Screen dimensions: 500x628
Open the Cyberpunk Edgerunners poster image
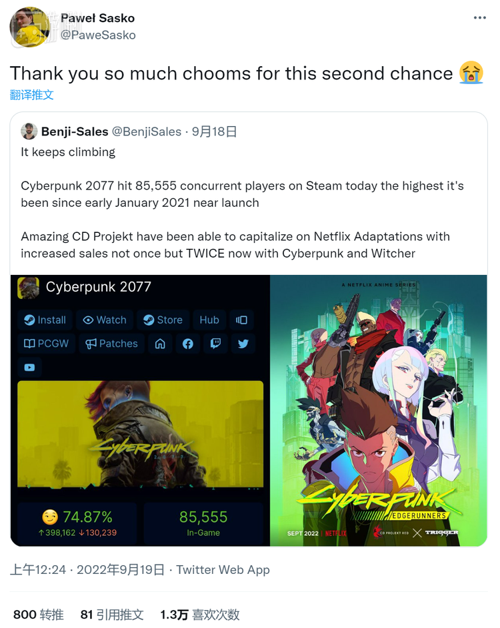pyautogui.click(x=379, y=410)
